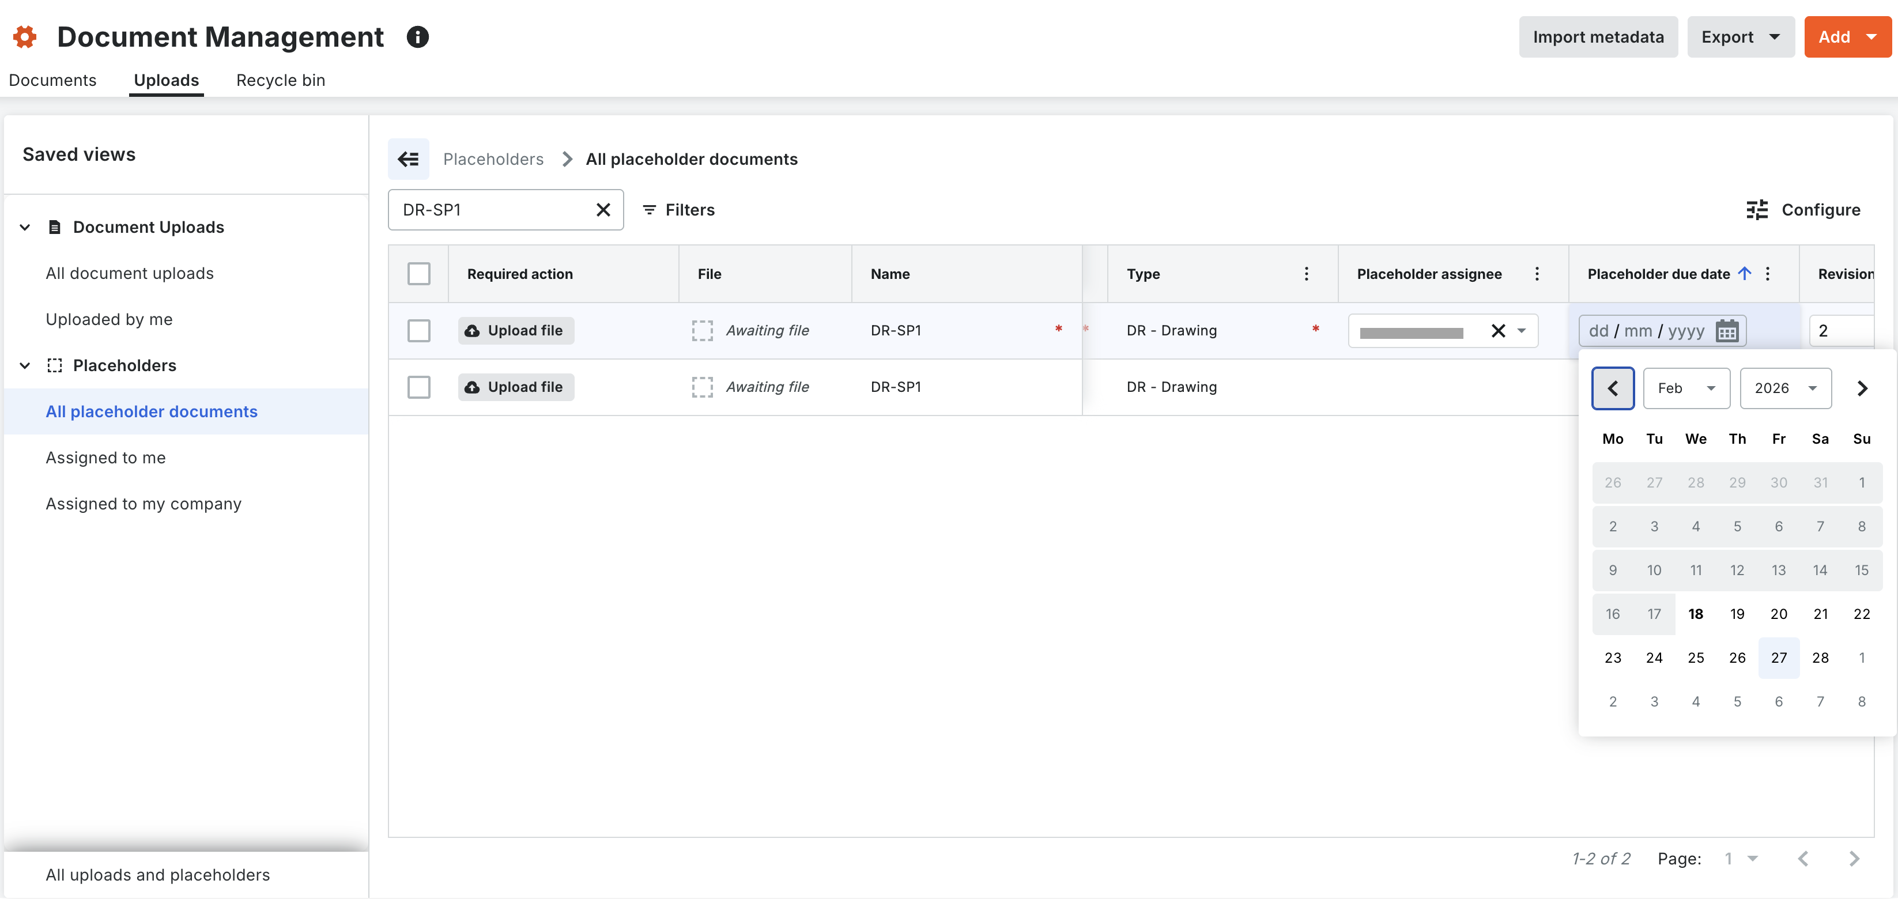Open the Feb month dropdown

click(1686, 388)
